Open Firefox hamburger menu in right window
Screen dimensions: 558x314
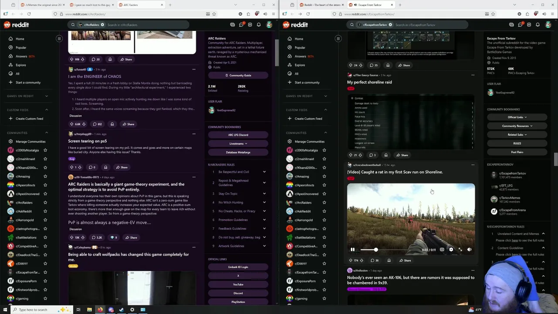(x=553, y=14)
